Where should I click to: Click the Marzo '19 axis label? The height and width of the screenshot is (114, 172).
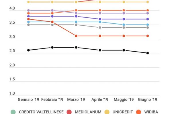coord(76,100)
